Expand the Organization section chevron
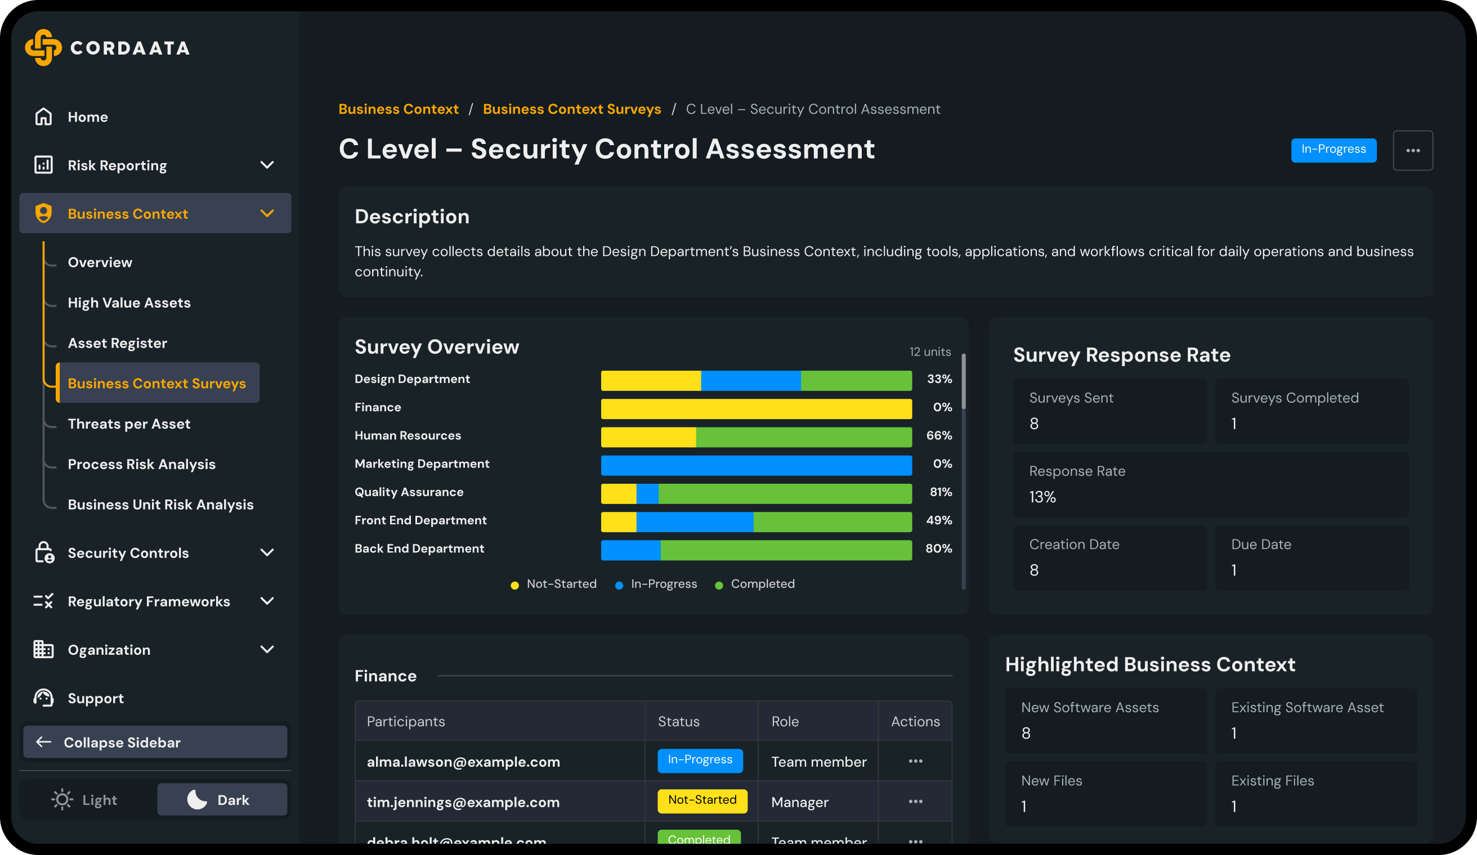The height and width of the screenshot is (855, 1477). click(x=268, y=650)
